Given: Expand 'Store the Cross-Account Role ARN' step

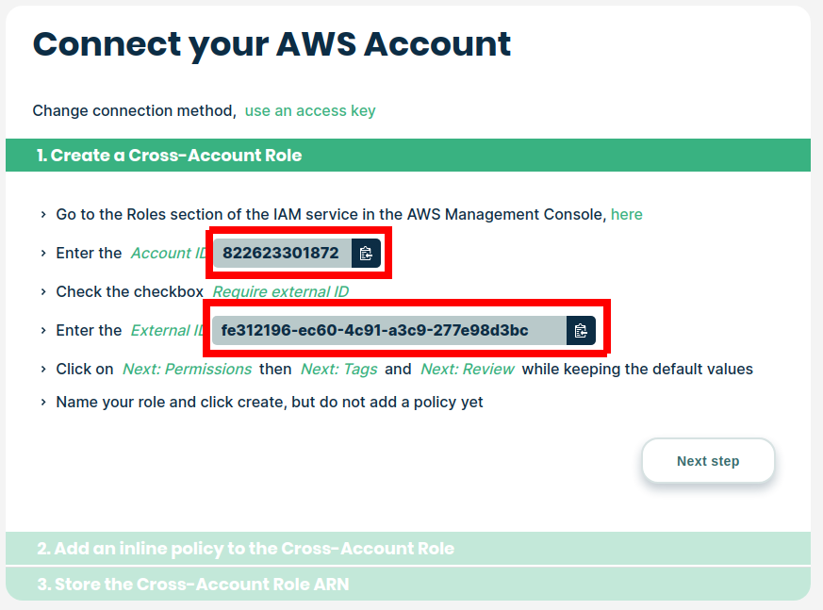Looking at the screenshot, I should (x=193, y=584).
